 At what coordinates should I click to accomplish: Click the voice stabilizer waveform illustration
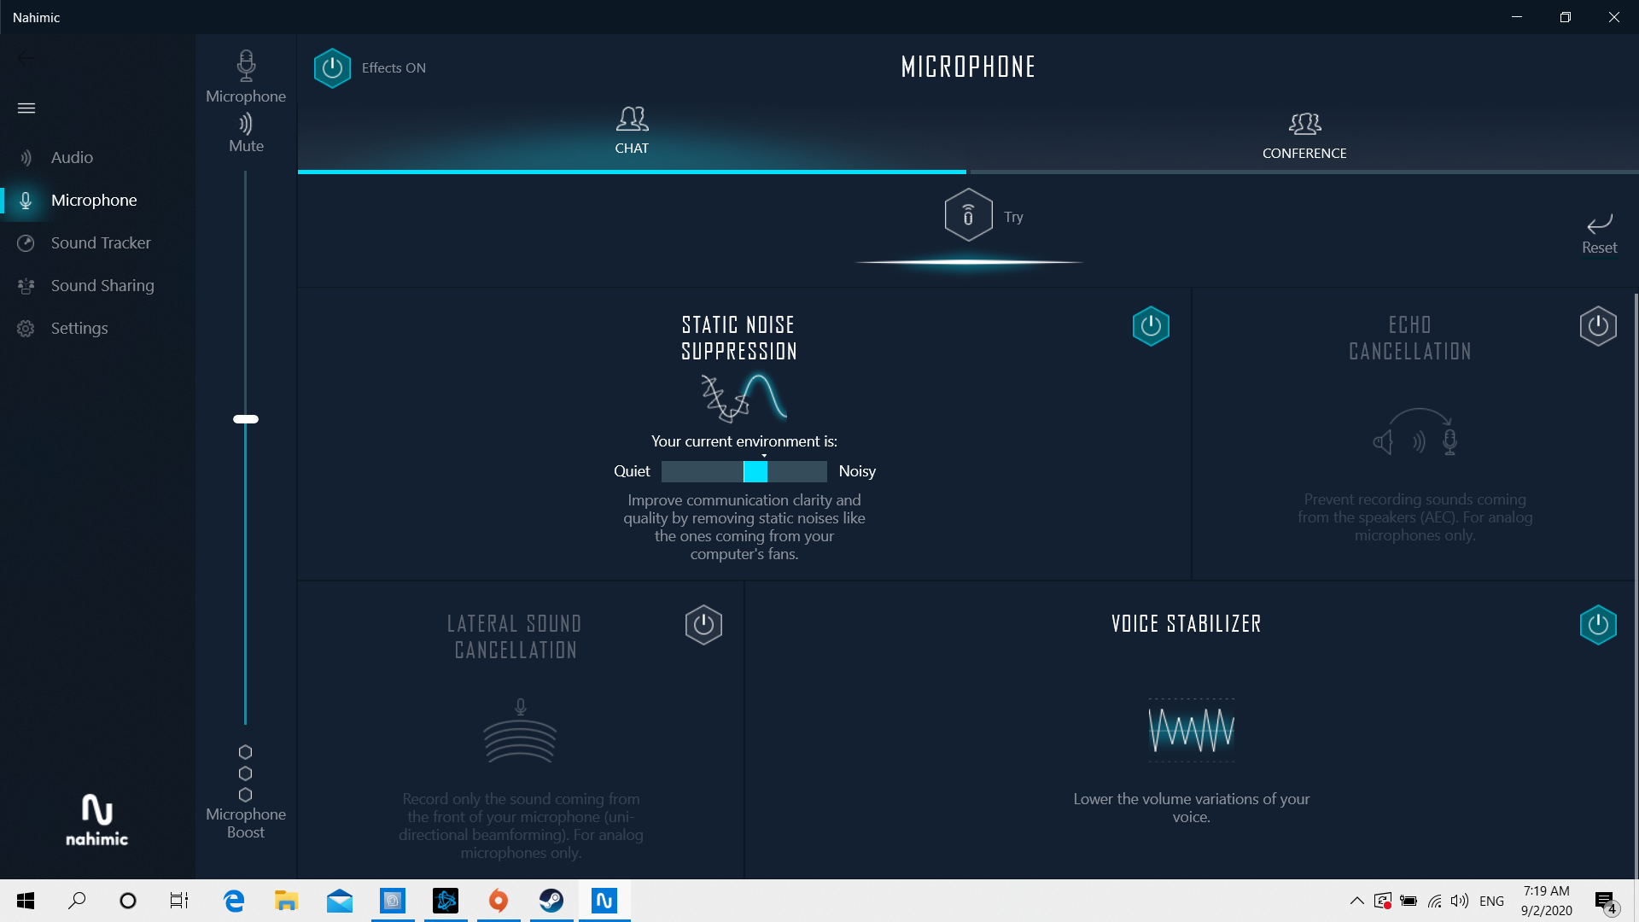point(1191,730)
